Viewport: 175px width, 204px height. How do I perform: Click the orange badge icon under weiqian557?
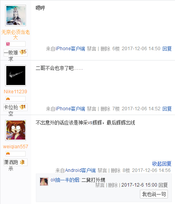click(8, 153)
